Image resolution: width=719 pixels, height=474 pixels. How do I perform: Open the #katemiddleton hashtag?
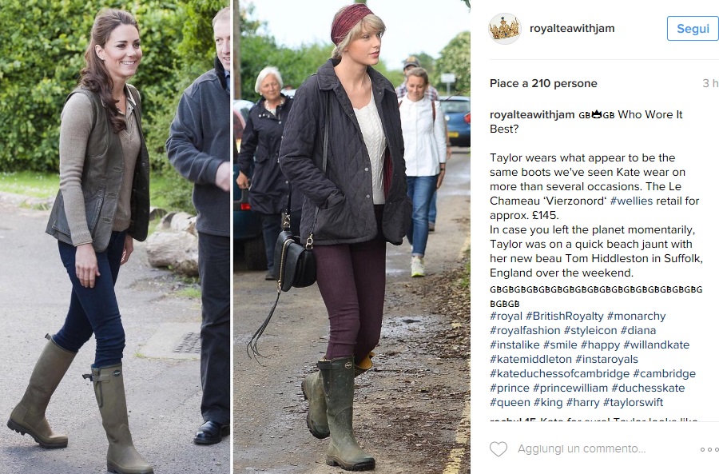coord(530,359)
